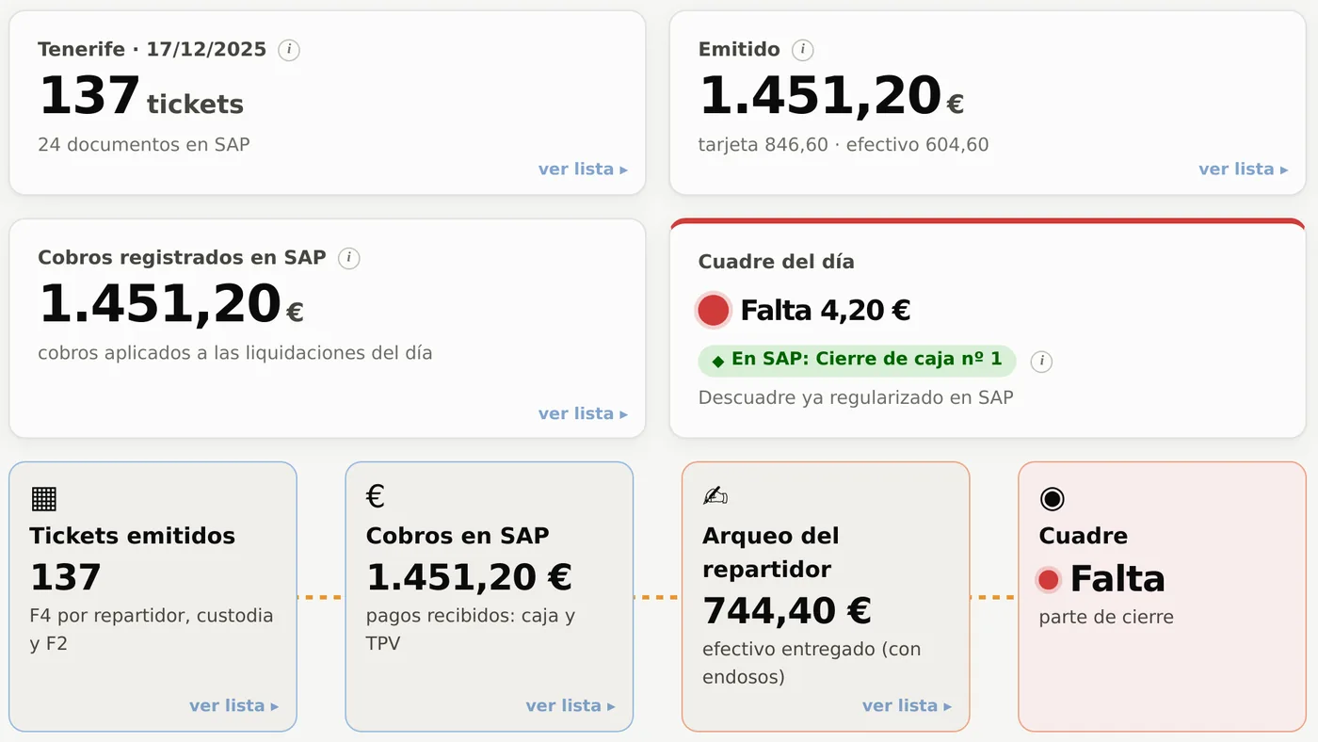Click the "Cuadre del día" heading

click(x=777, y=262)
